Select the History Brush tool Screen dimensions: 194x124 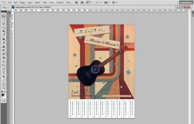(x=4, y=50)
